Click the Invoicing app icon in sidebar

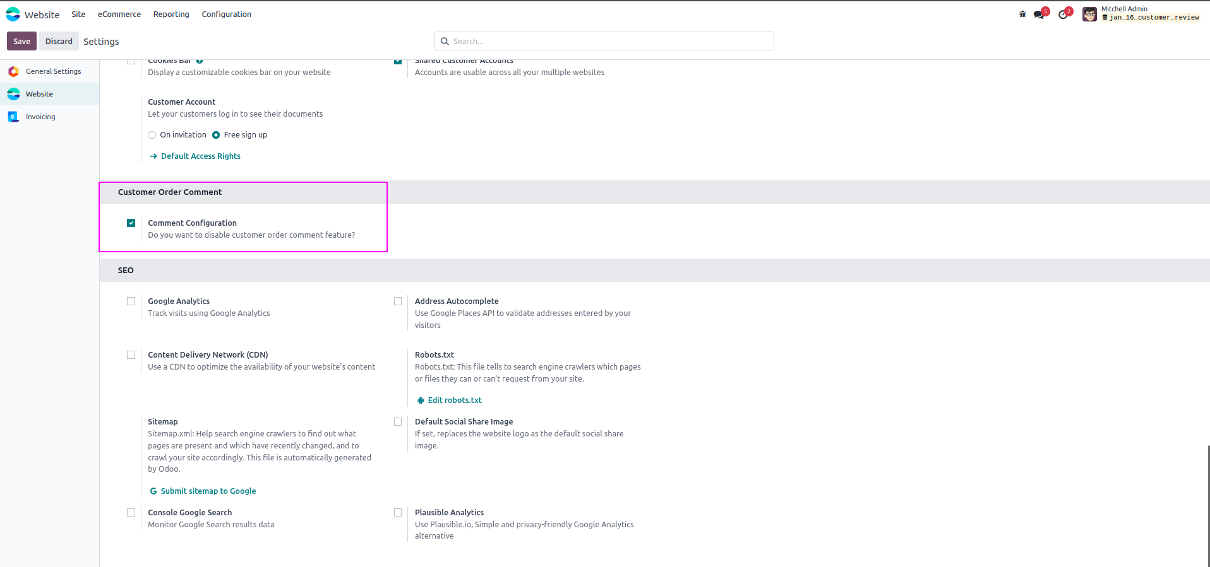click(13, 117)
